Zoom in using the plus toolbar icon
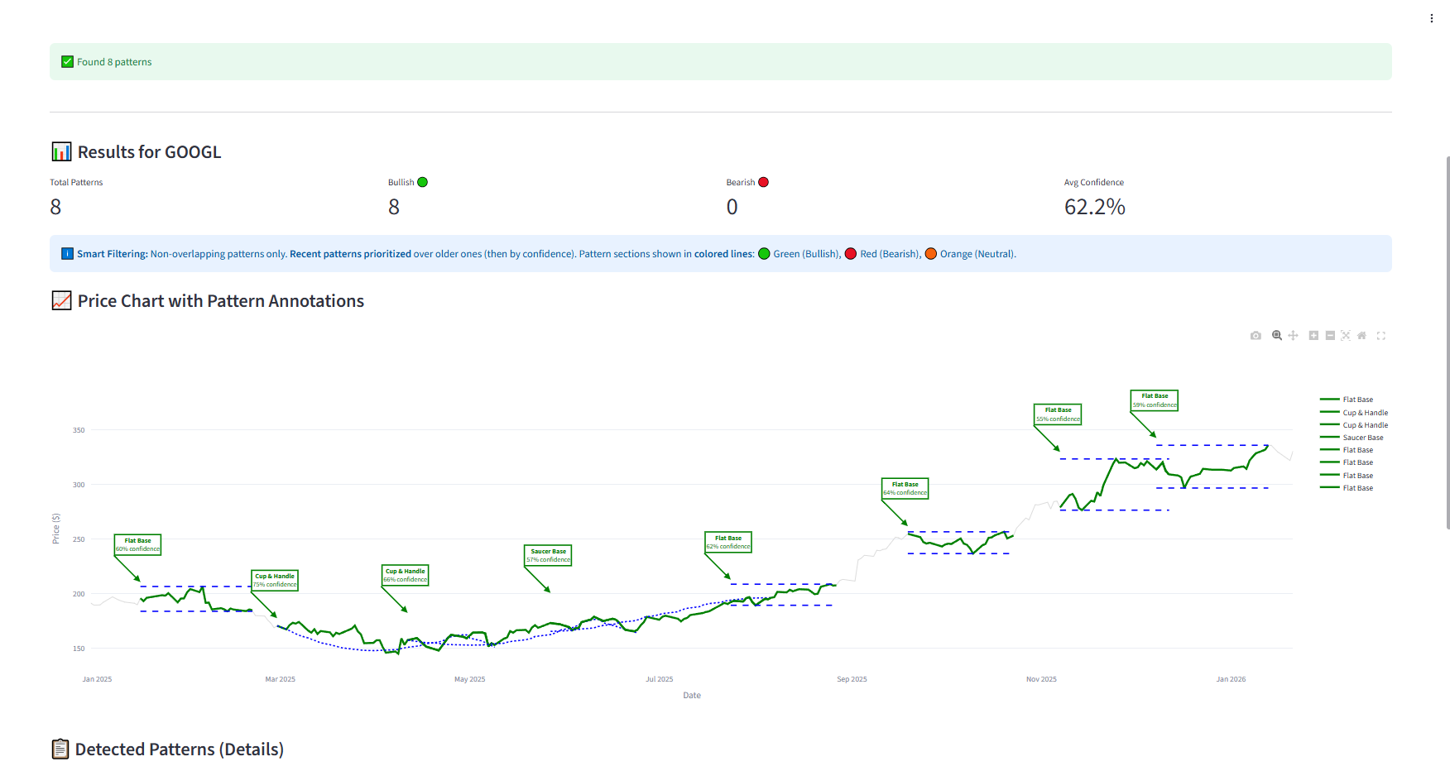Screen dimensions: 1450x771 tap(1313, 335)
